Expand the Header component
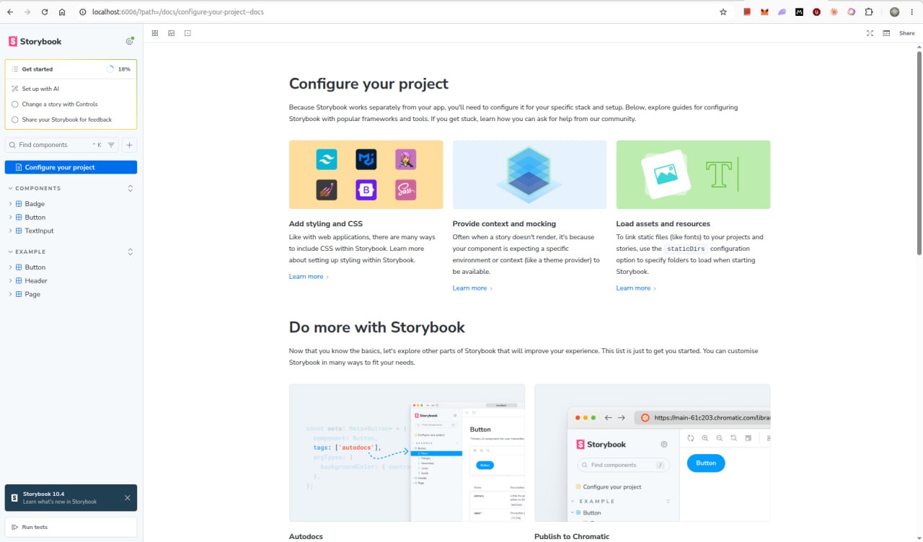 (36, 280)
